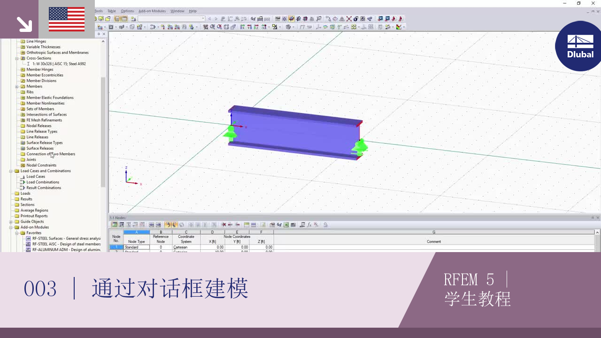Screen dimensions: 601x338
Task: Click the first icon in table toolbar
Action: tap(115, 225)
